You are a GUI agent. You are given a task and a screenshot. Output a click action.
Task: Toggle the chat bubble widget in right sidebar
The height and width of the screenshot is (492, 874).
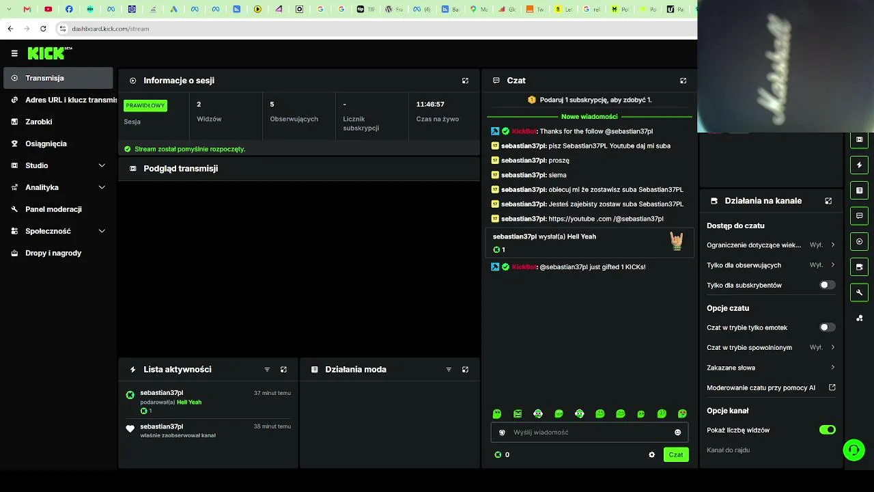click(x=859, y=215)
